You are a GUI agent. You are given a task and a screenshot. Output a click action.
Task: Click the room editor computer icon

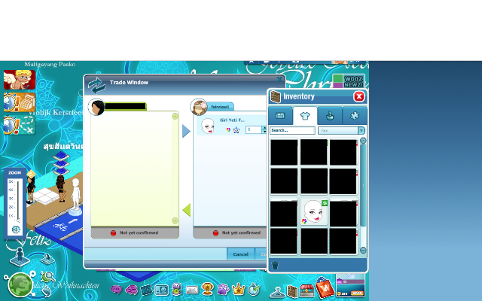[x=47, y=259]
